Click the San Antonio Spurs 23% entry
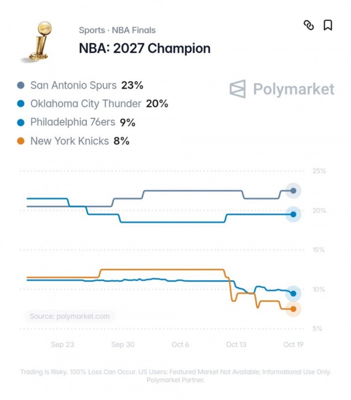Image resolution: width=351 pixels, height=400 pixels. 87,85
